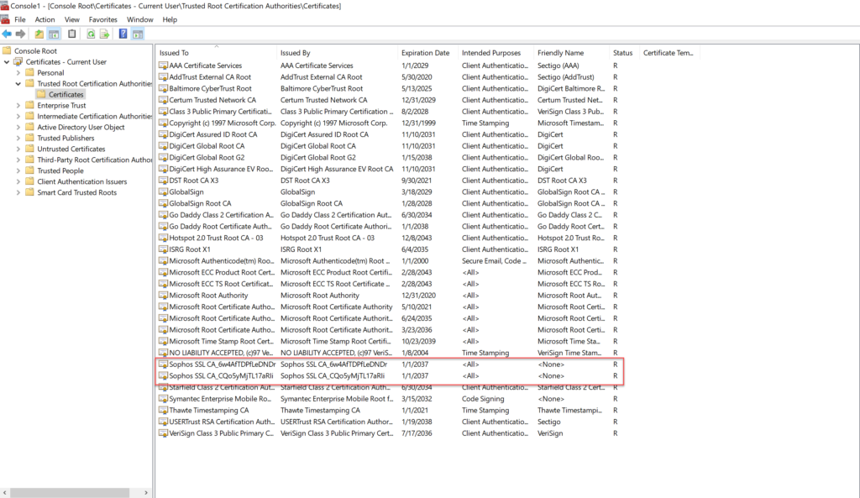Click the Sectigo (AddTrust) friendly name
Screen dimensions: 860x498
pyautogui.click(x=565, y=76)
